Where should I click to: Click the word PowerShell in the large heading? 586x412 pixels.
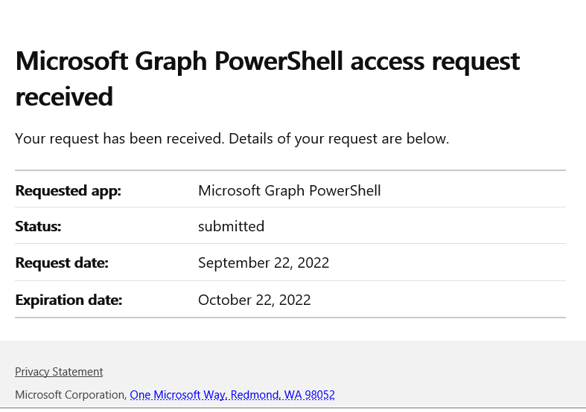278,62
